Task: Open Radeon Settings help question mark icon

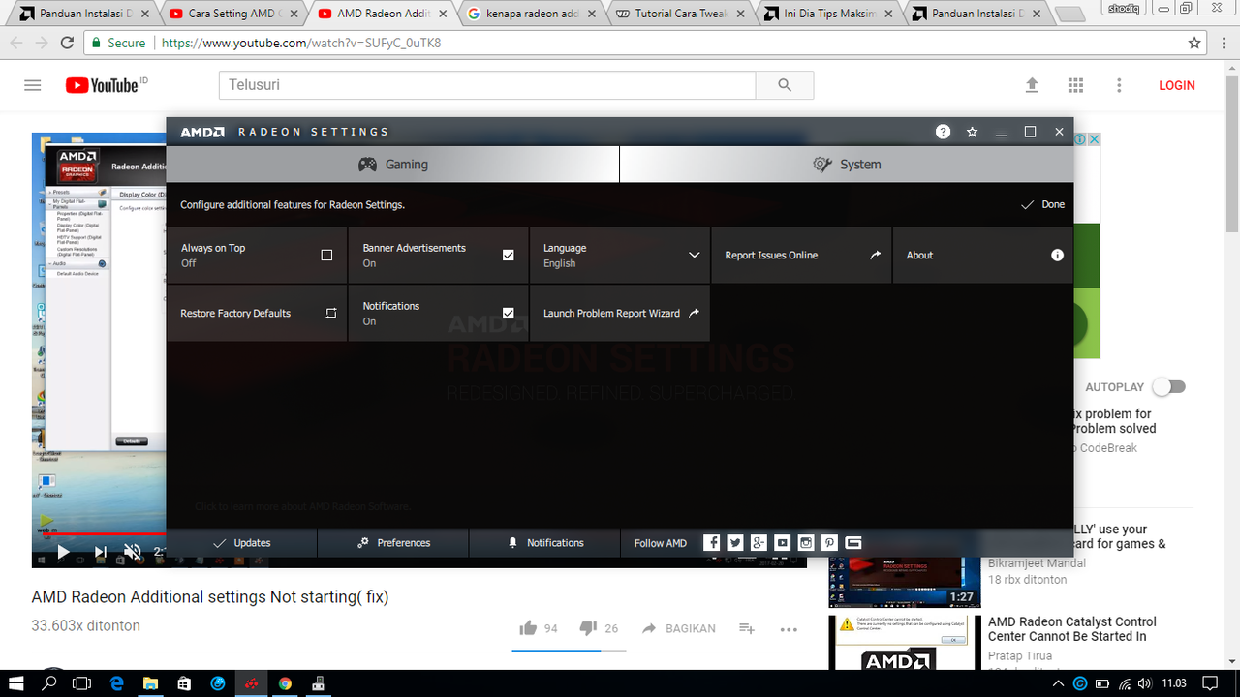Action: click(943, 132)
